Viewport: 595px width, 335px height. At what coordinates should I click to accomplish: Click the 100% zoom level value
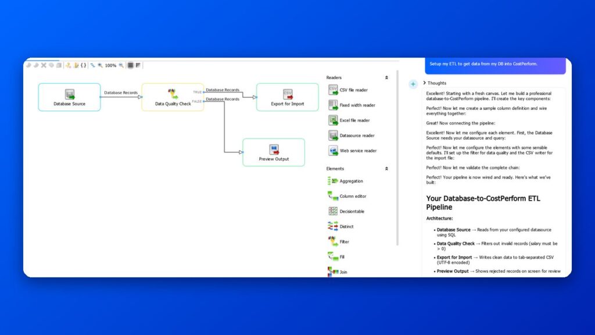(110, 65)
